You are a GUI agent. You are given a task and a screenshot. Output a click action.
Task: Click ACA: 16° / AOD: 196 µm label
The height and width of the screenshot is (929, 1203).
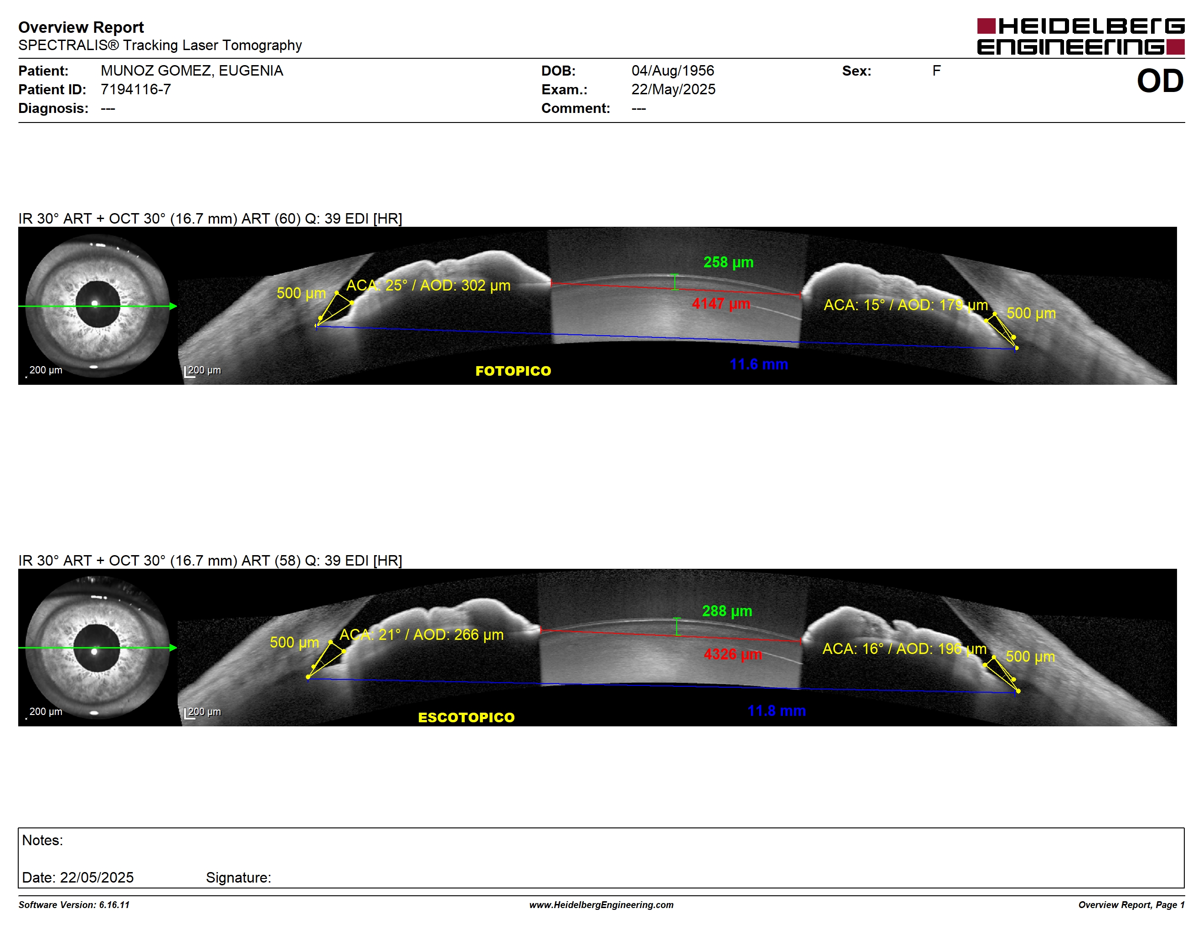[x=905, y=648]
